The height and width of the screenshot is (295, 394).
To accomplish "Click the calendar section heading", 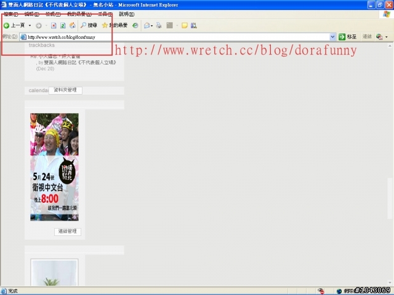I will click(38, 90).
